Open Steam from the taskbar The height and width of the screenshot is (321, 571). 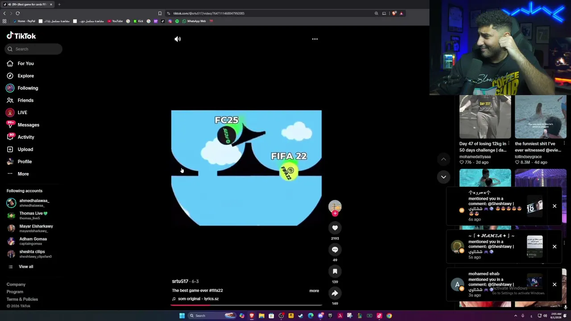click(301, 316)
